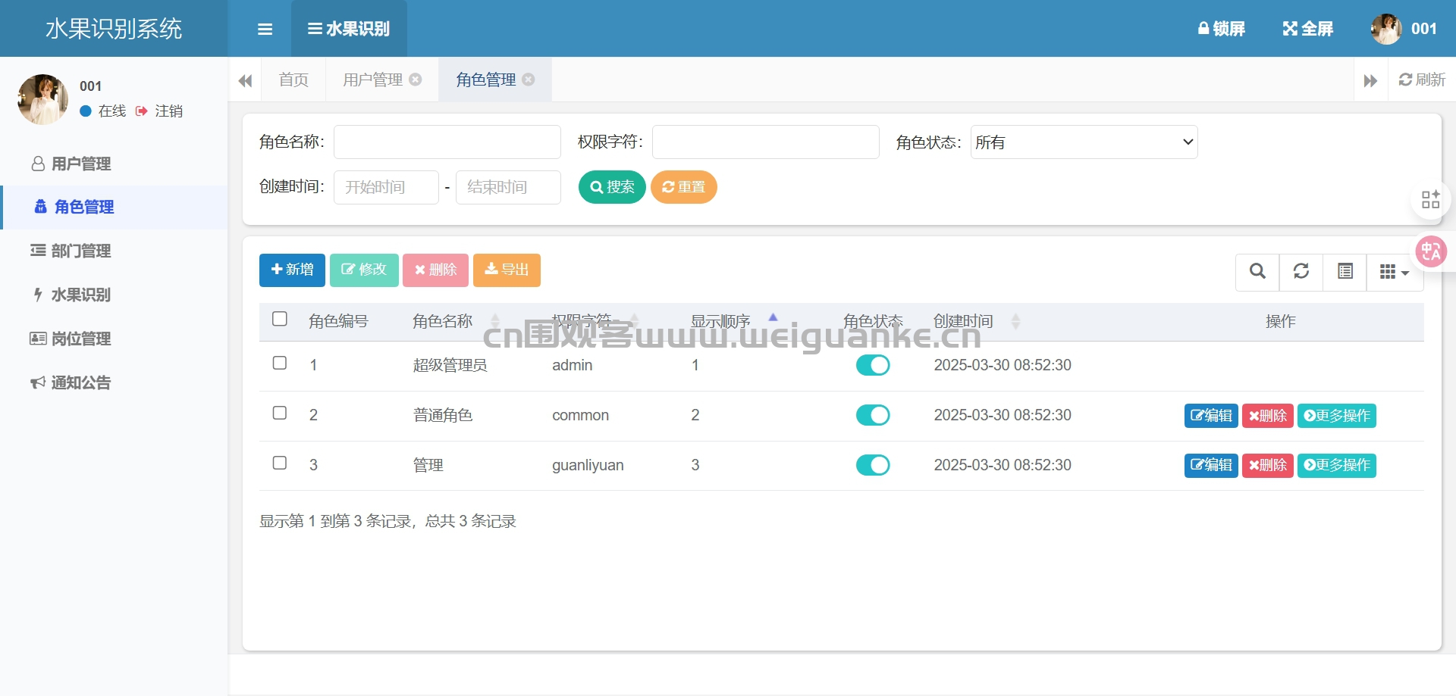
Task: Click 删除 for guanliyuan row
Action: [1268, 465]
